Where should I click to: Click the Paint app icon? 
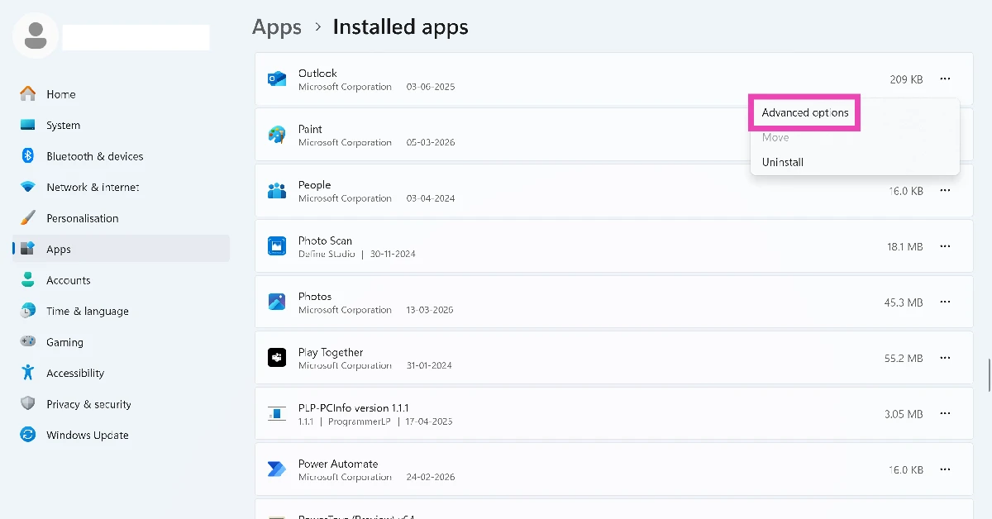(277, 135)
